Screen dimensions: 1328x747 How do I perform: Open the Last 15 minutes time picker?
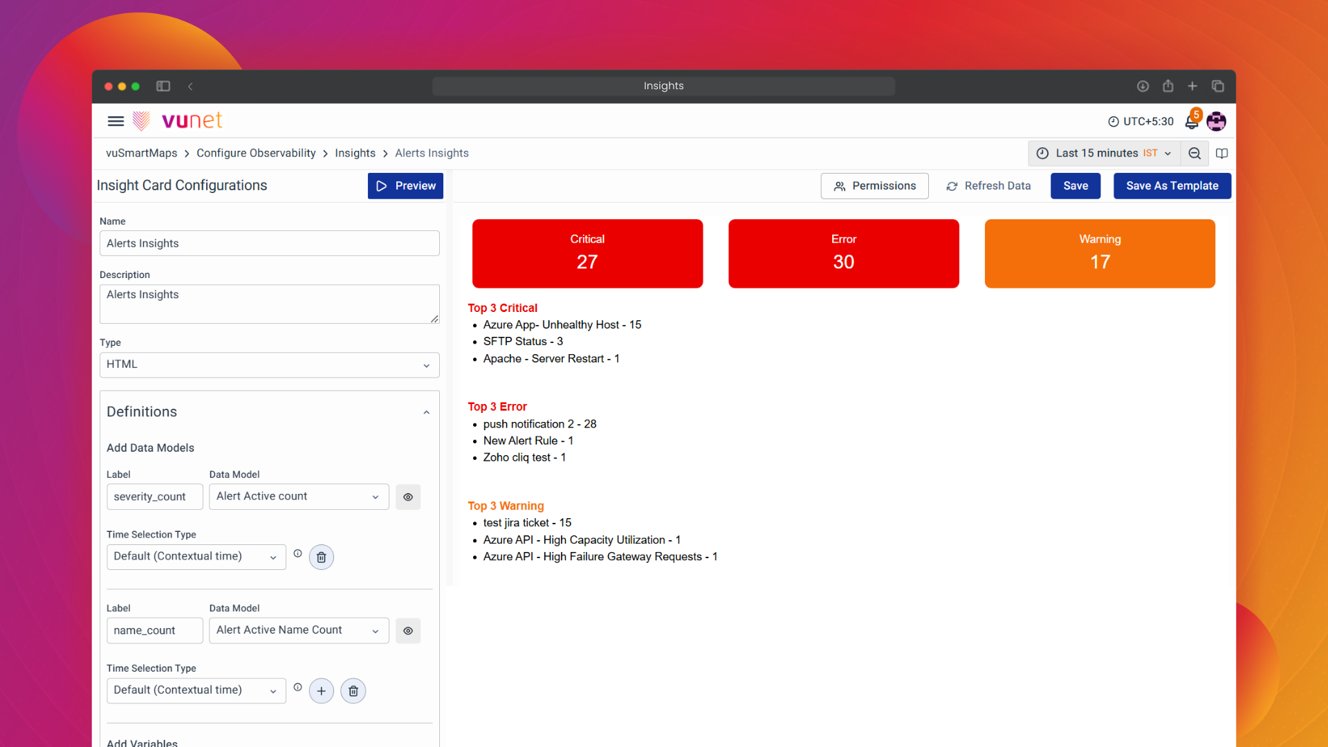1105,154
